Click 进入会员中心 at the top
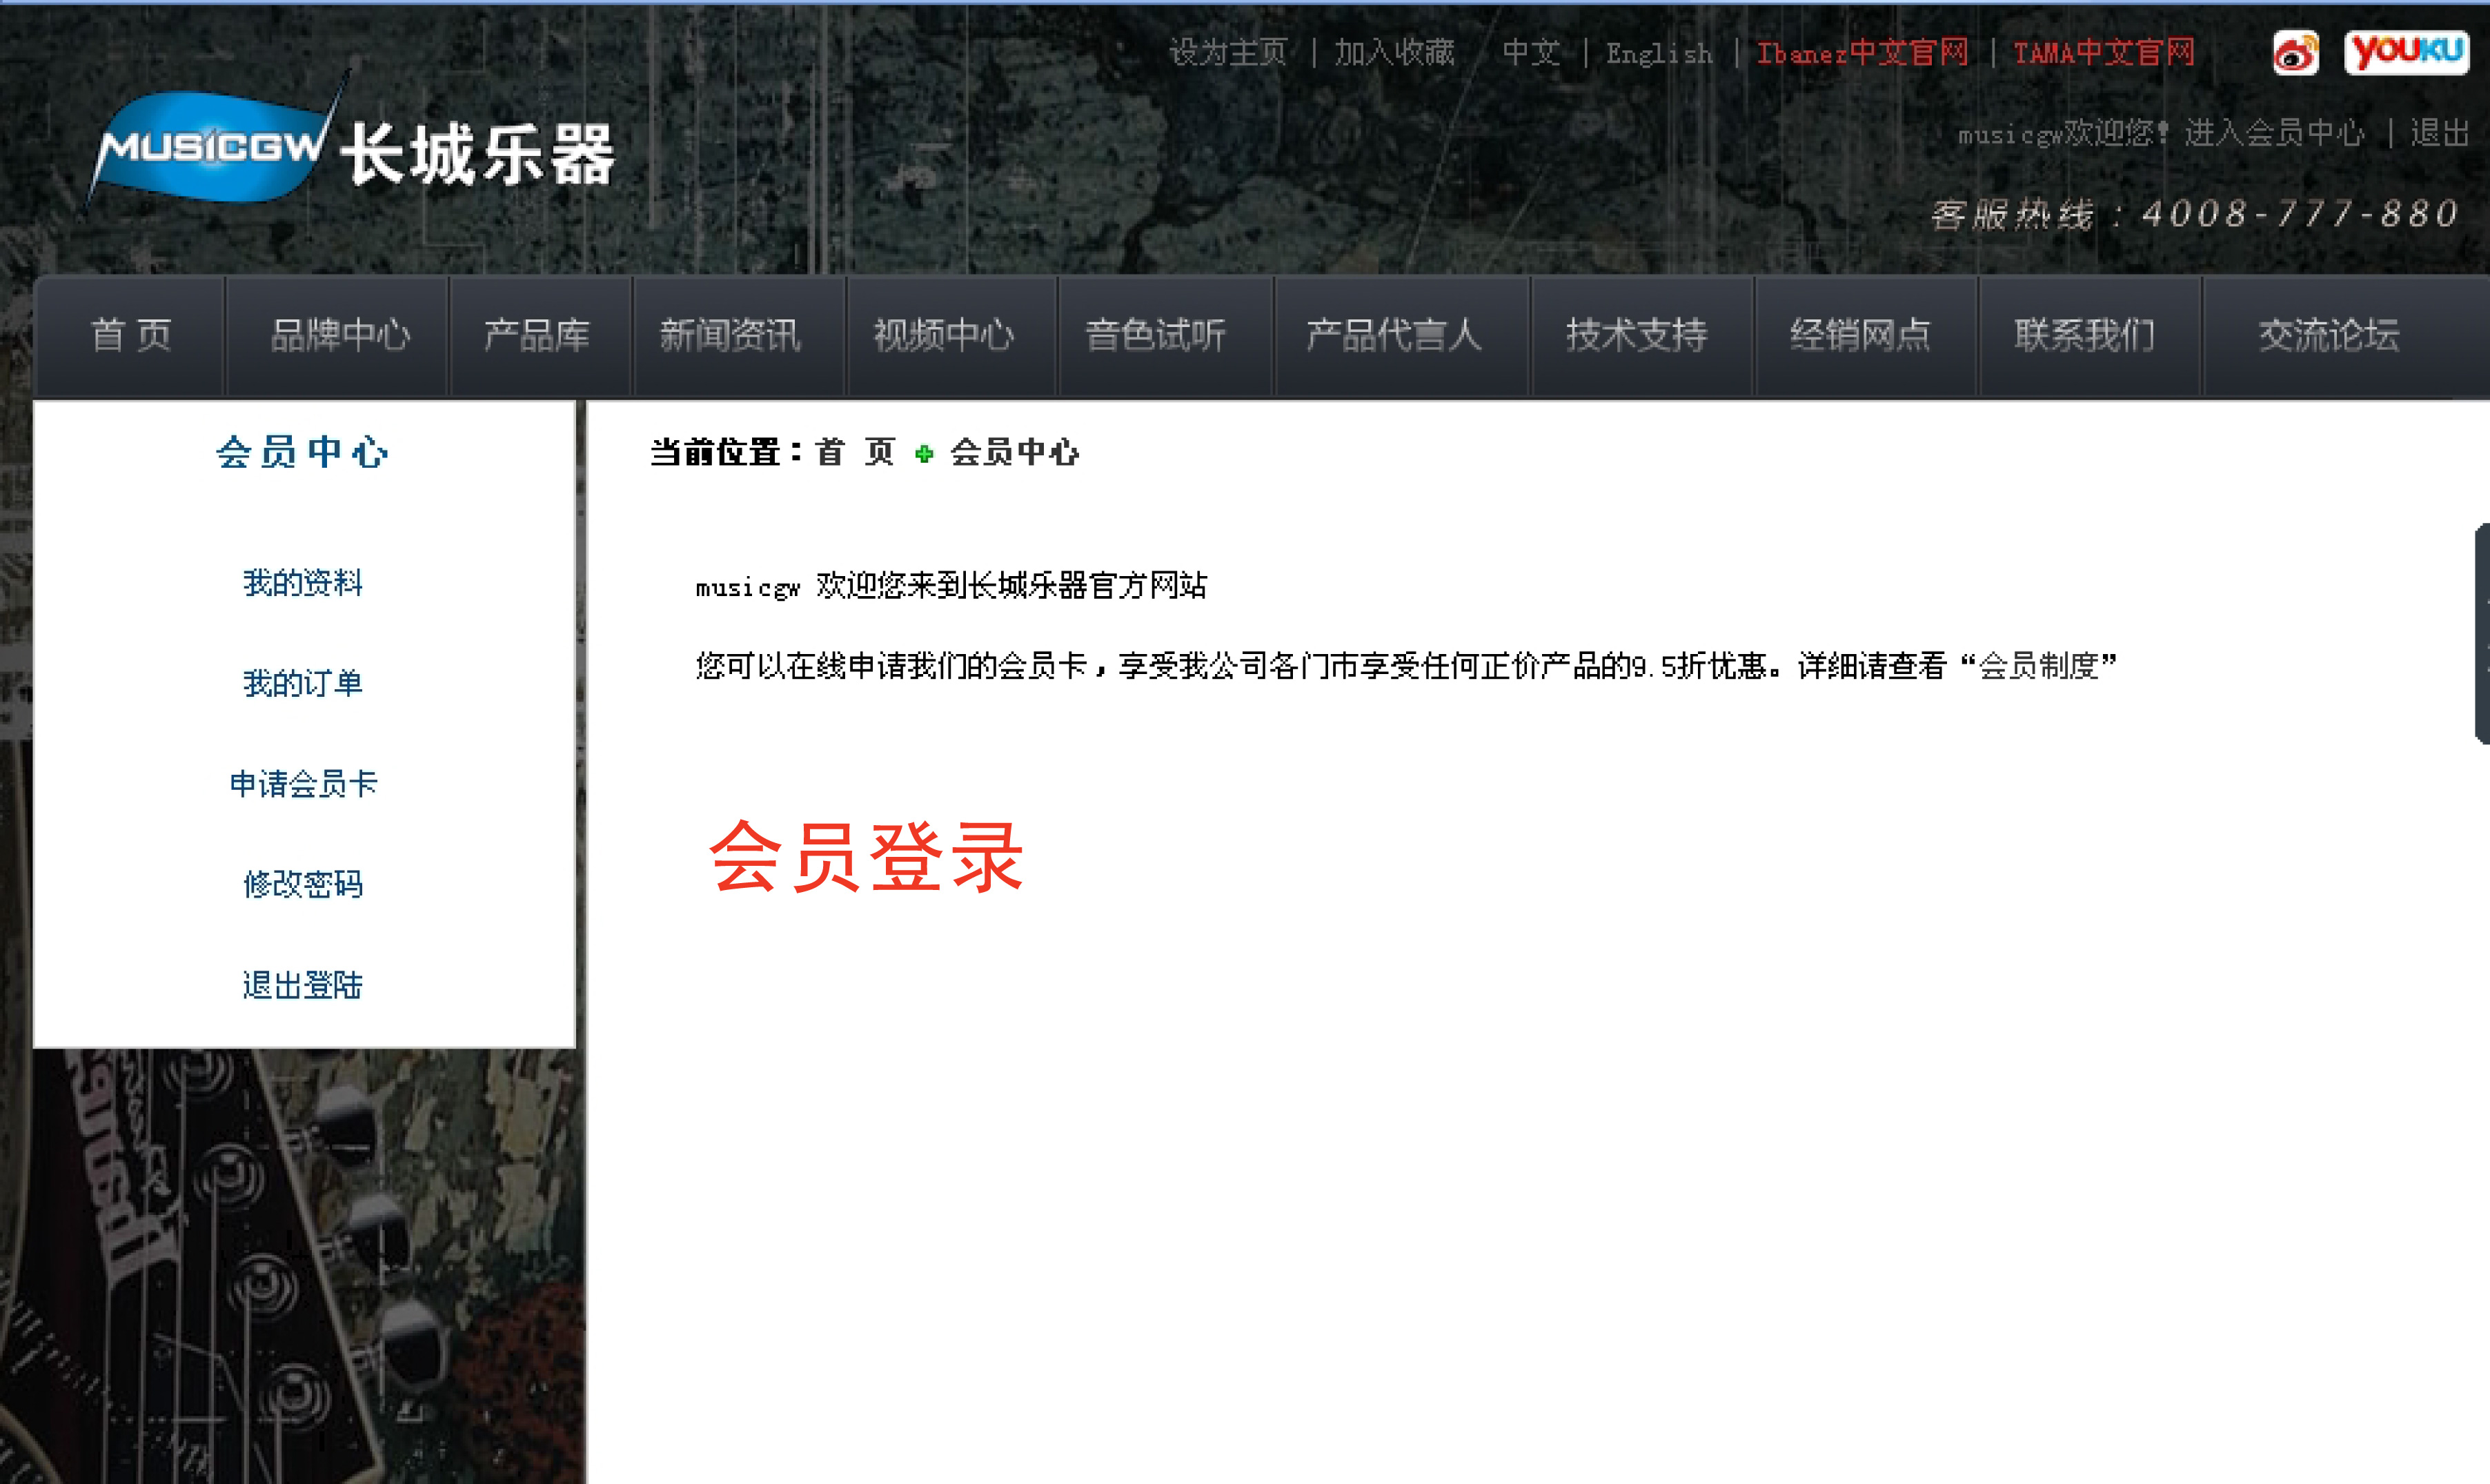Image resolution: width=2490 pixels, height=1484 pixels. (x=2274, y=133)
